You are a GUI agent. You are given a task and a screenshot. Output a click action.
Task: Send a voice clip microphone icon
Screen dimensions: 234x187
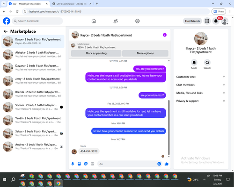(x=73, y=164)
